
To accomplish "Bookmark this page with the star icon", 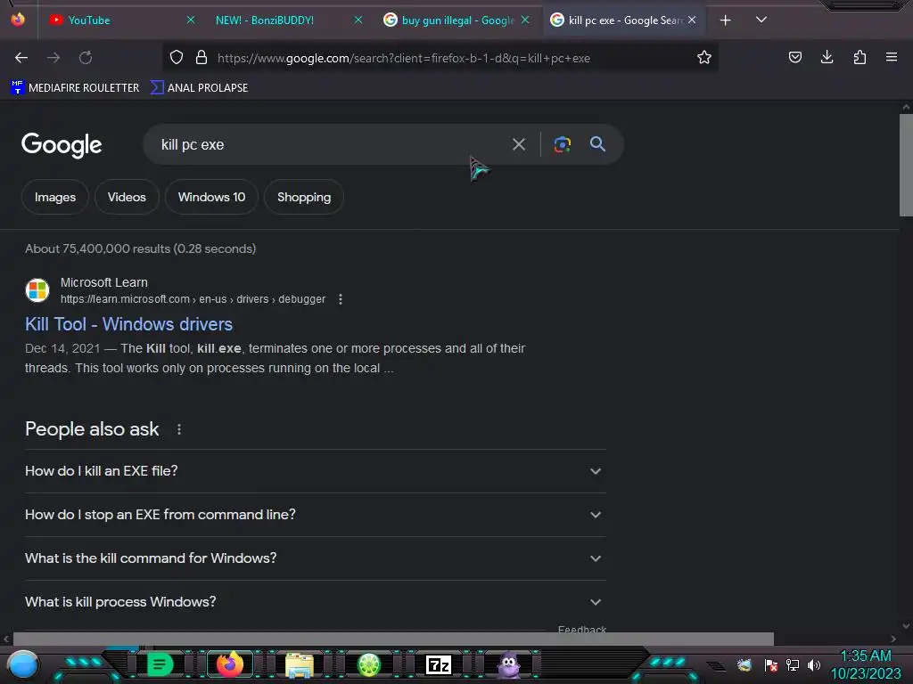I will point(704,57).
